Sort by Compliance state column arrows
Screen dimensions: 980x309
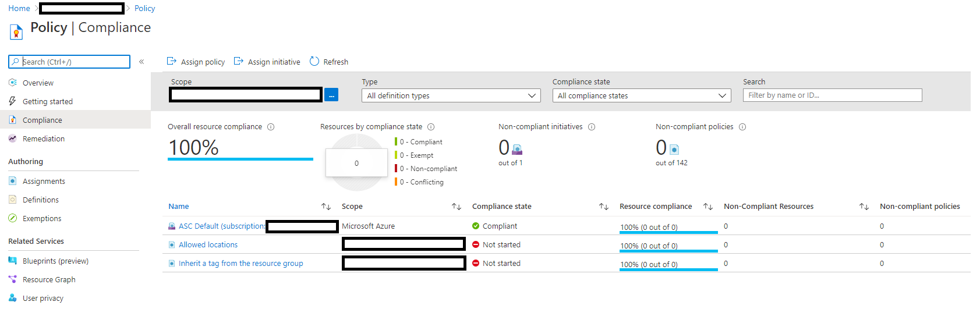point(604,207)
